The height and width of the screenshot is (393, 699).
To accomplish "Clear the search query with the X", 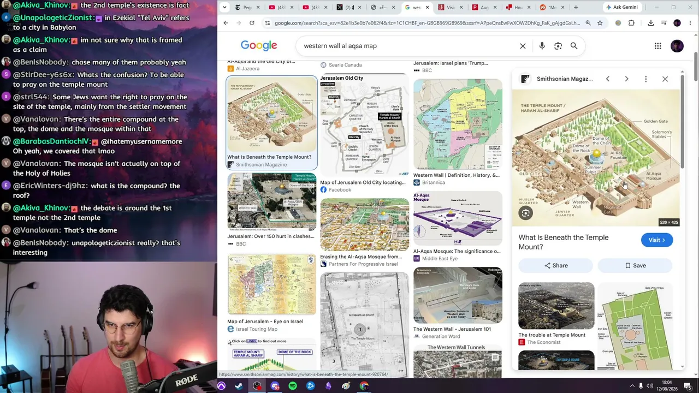I will pyautogui.click(x=523, y=46).
